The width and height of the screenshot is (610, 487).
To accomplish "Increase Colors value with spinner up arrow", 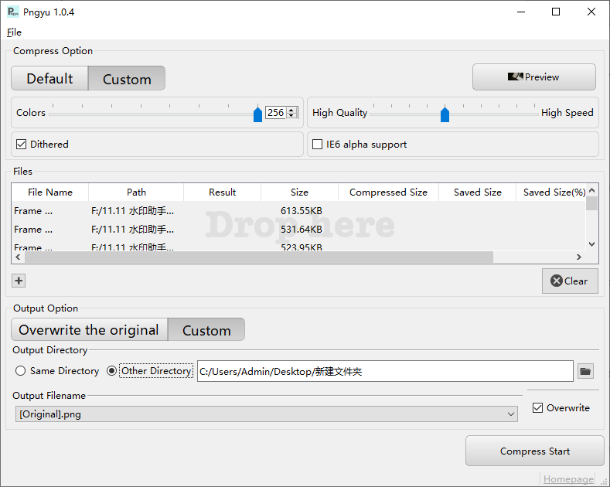I will pyautogui.click(x=291, y=110).
